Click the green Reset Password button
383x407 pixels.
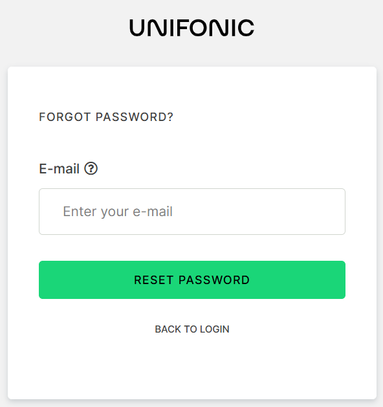coord(192,280)
